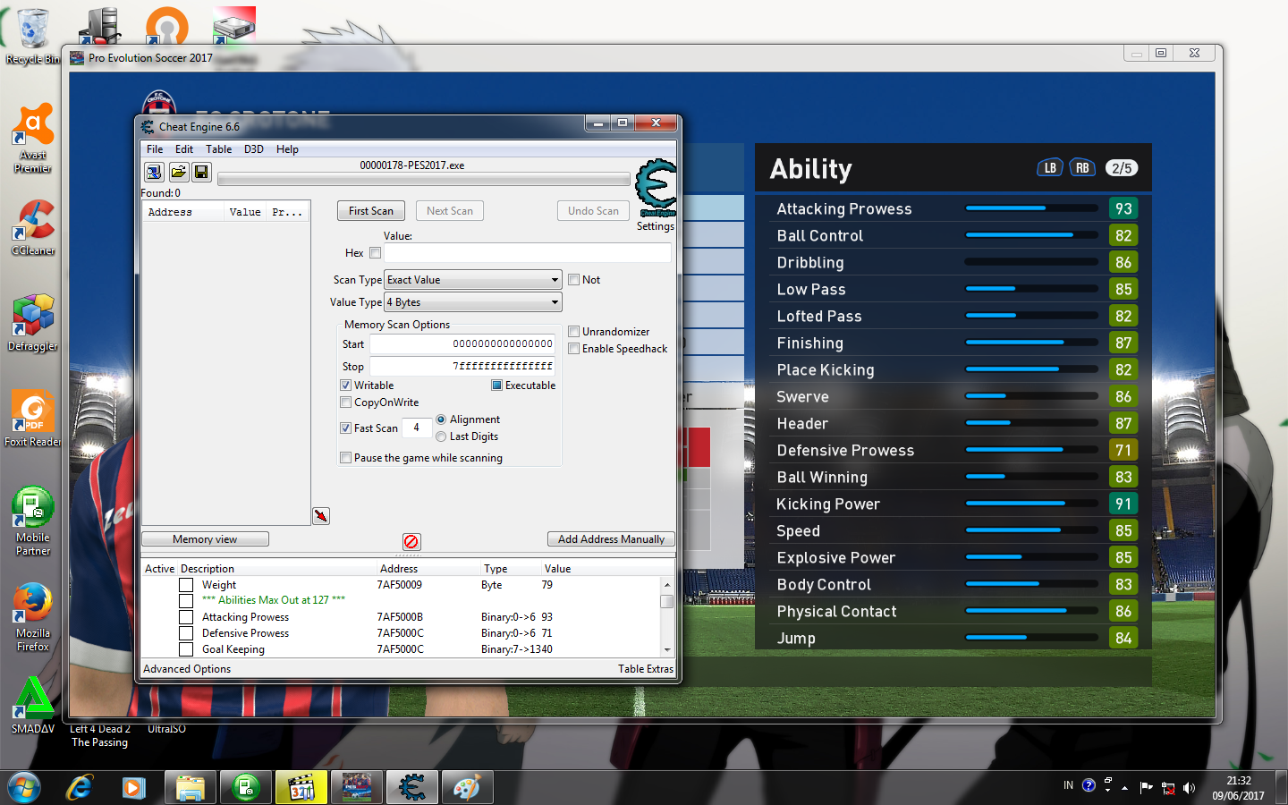This screenshot has width=1288, height=805.
Task: Click the First Scan button
Action: coord(371,211)
